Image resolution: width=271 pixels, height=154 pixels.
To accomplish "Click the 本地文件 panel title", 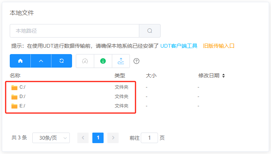I will click(x=22, y=13).
